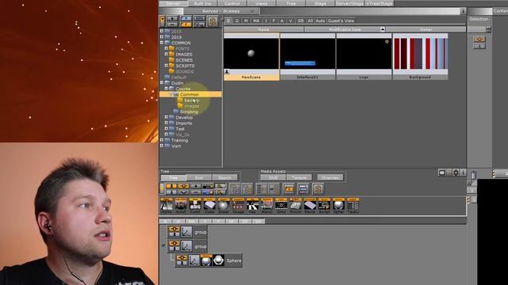Click the Guest's View button
Viewport: 508px width, 285px height.
[x=341, y=21]
